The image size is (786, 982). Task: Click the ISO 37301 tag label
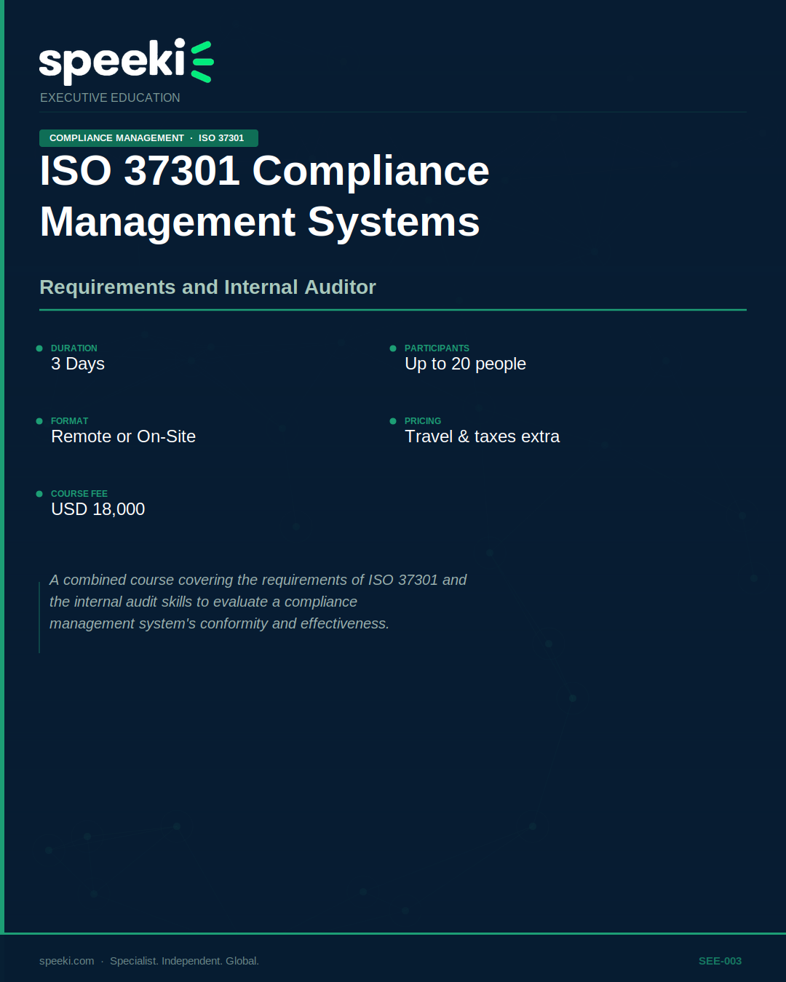pyautogui.click(x=222, y=137)
